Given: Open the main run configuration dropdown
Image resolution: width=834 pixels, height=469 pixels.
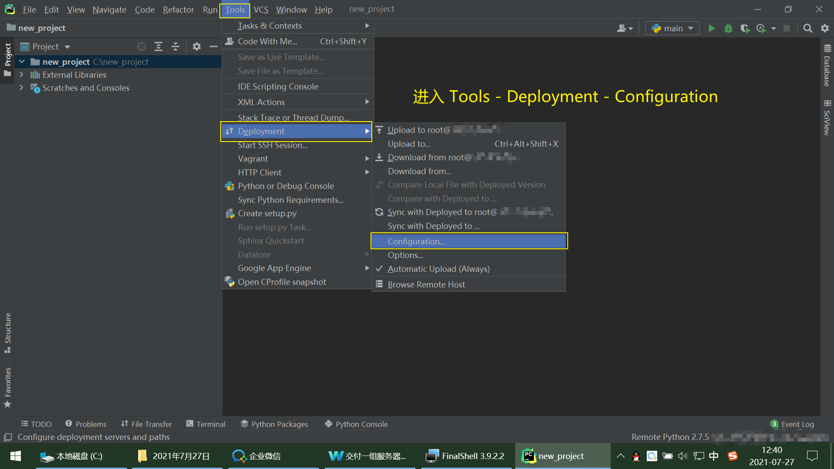Looking at the screenshot, I should pos(672,29).
